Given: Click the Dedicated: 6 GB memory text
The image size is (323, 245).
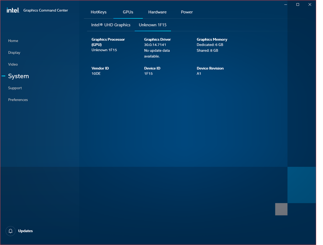Looking at the screenshot, I should click(210, 45).
